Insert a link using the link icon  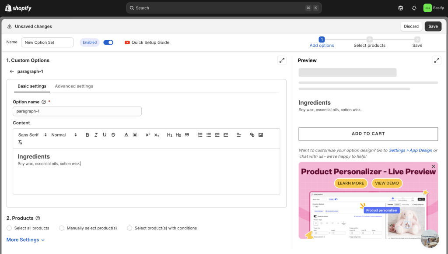252,135
